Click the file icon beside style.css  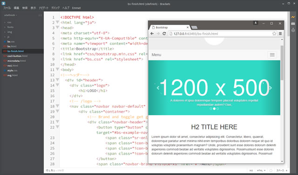point(5,70)
